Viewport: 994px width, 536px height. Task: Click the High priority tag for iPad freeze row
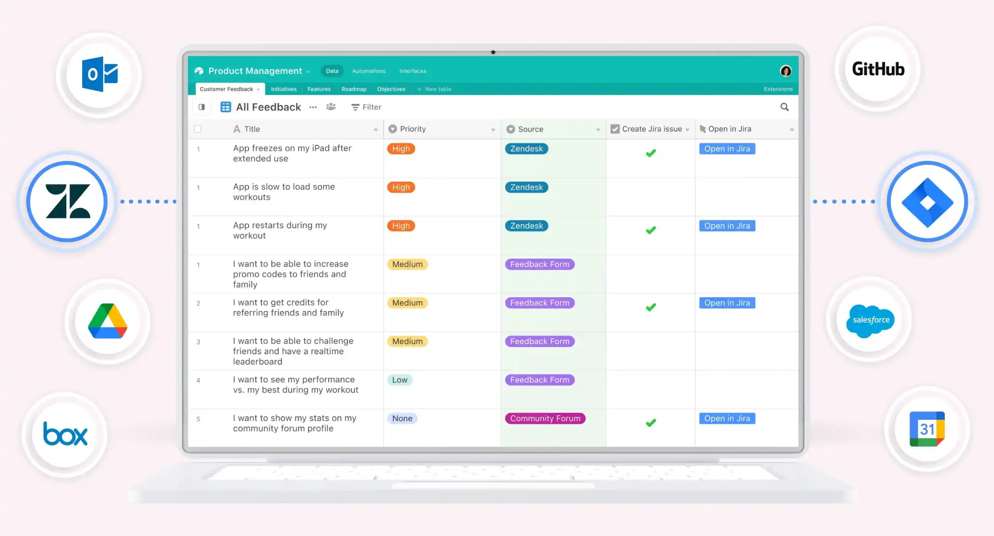tap(401, 149)
